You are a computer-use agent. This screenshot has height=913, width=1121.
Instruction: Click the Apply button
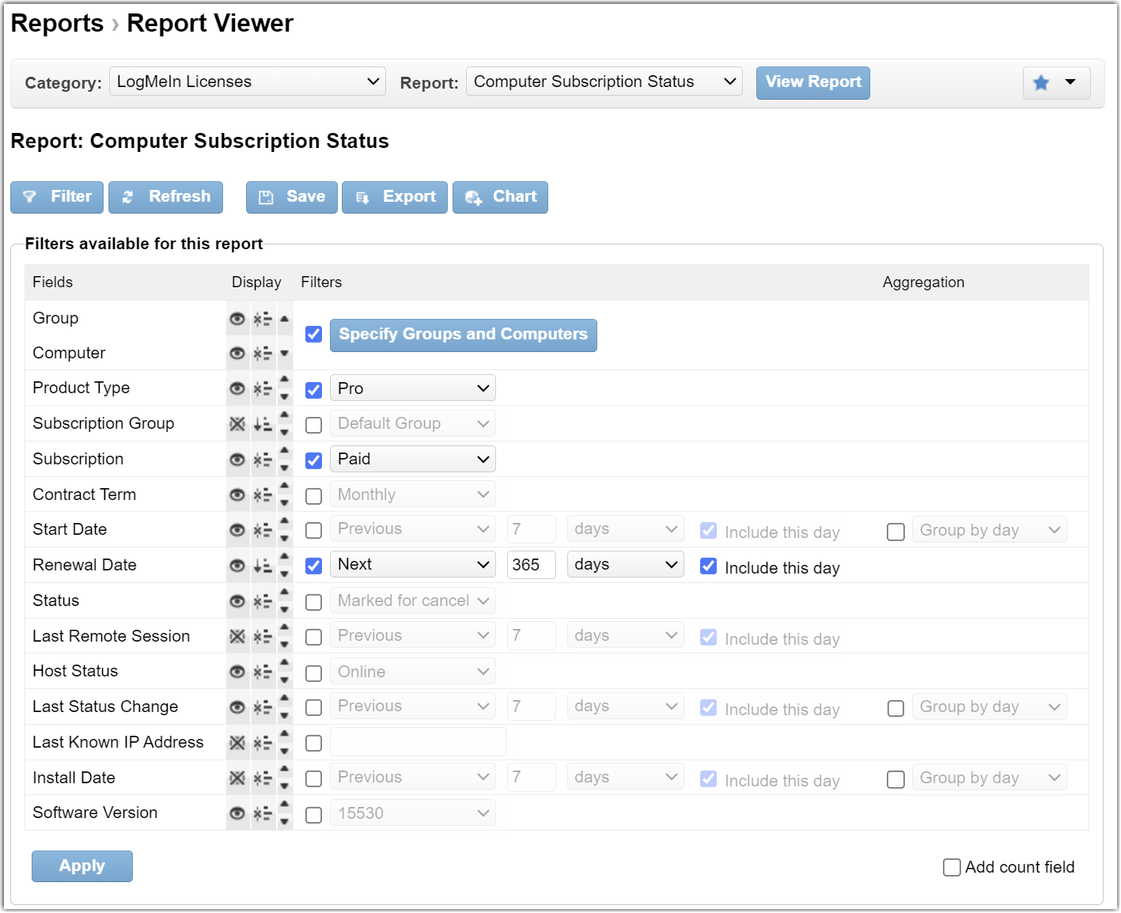pos(82,866)
